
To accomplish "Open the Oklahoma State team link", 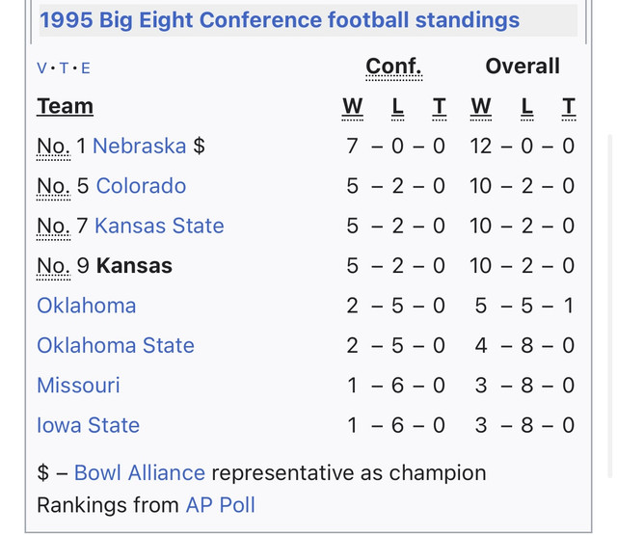I will pos(116,345).
